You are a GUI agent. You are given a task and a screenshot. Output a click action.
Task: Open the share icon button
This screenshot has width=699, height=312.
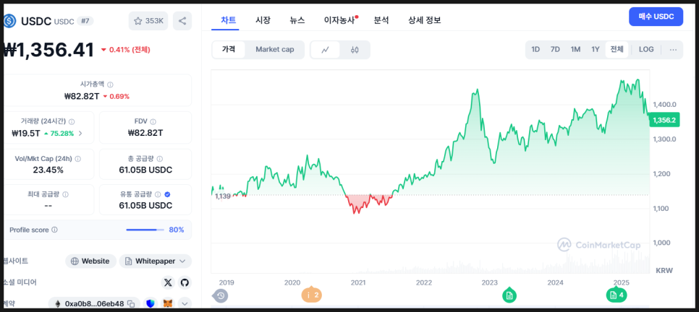(182, 21)
